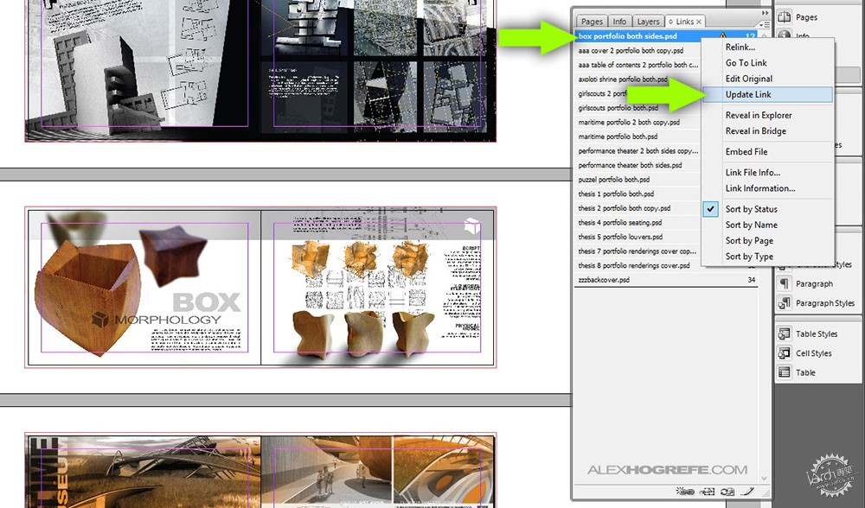Switch to the Info tab
This screenshot has height=508, width=865.
click(619, 22)
